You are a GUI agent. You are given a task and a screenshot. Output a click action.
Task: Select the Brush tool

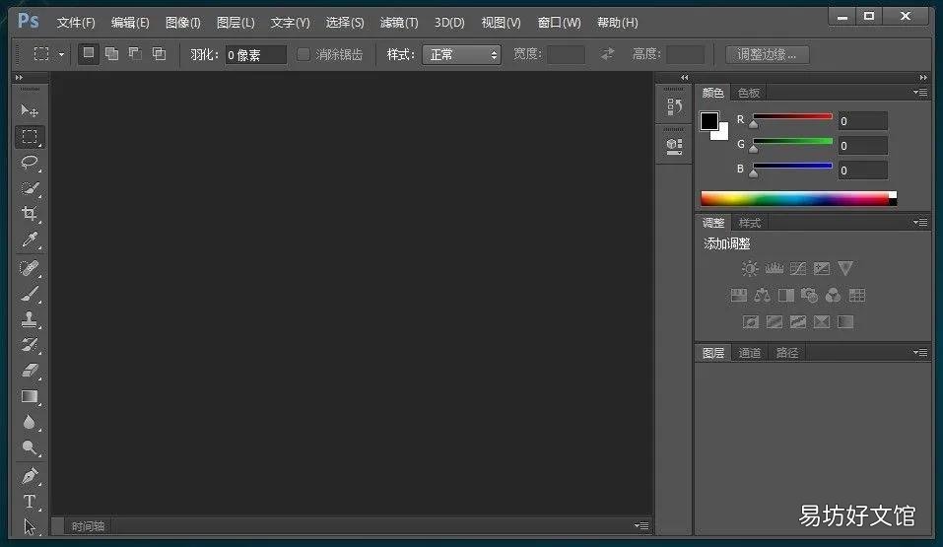point(29,294)
